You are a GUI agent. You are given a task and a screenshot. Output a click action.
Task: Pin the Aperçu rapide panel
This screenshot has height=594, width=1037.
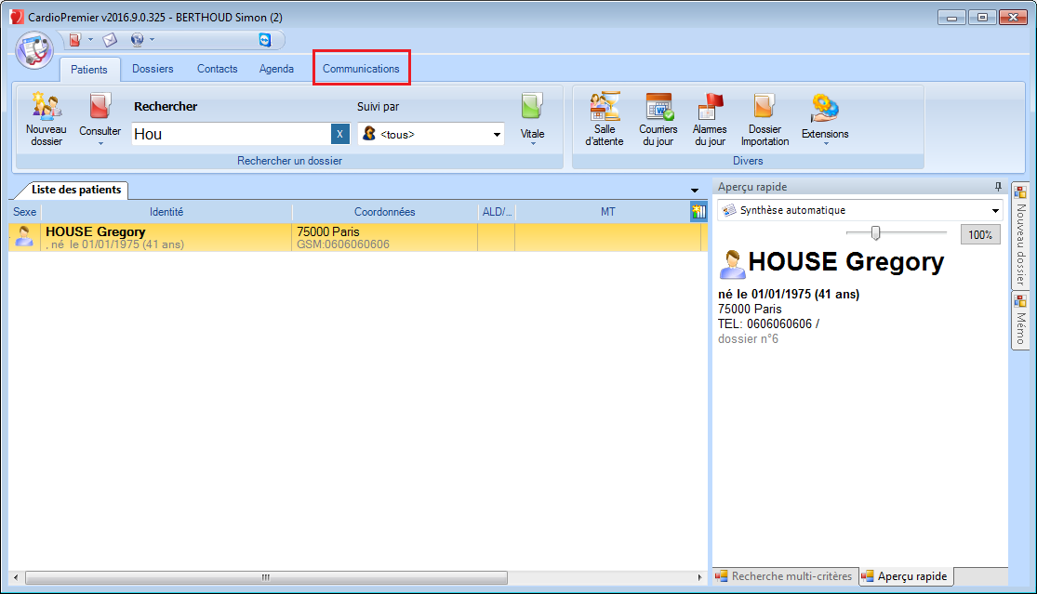pyautogui.click(x=998, y=187)
